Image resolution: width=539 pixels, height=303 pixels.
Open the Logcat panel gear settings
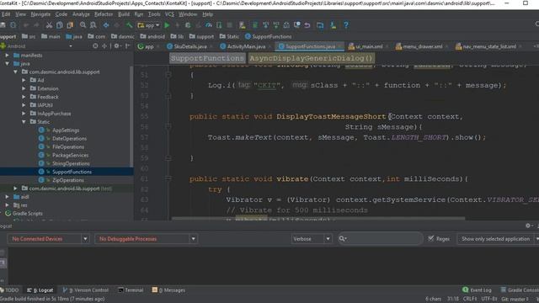click(529, 226)
